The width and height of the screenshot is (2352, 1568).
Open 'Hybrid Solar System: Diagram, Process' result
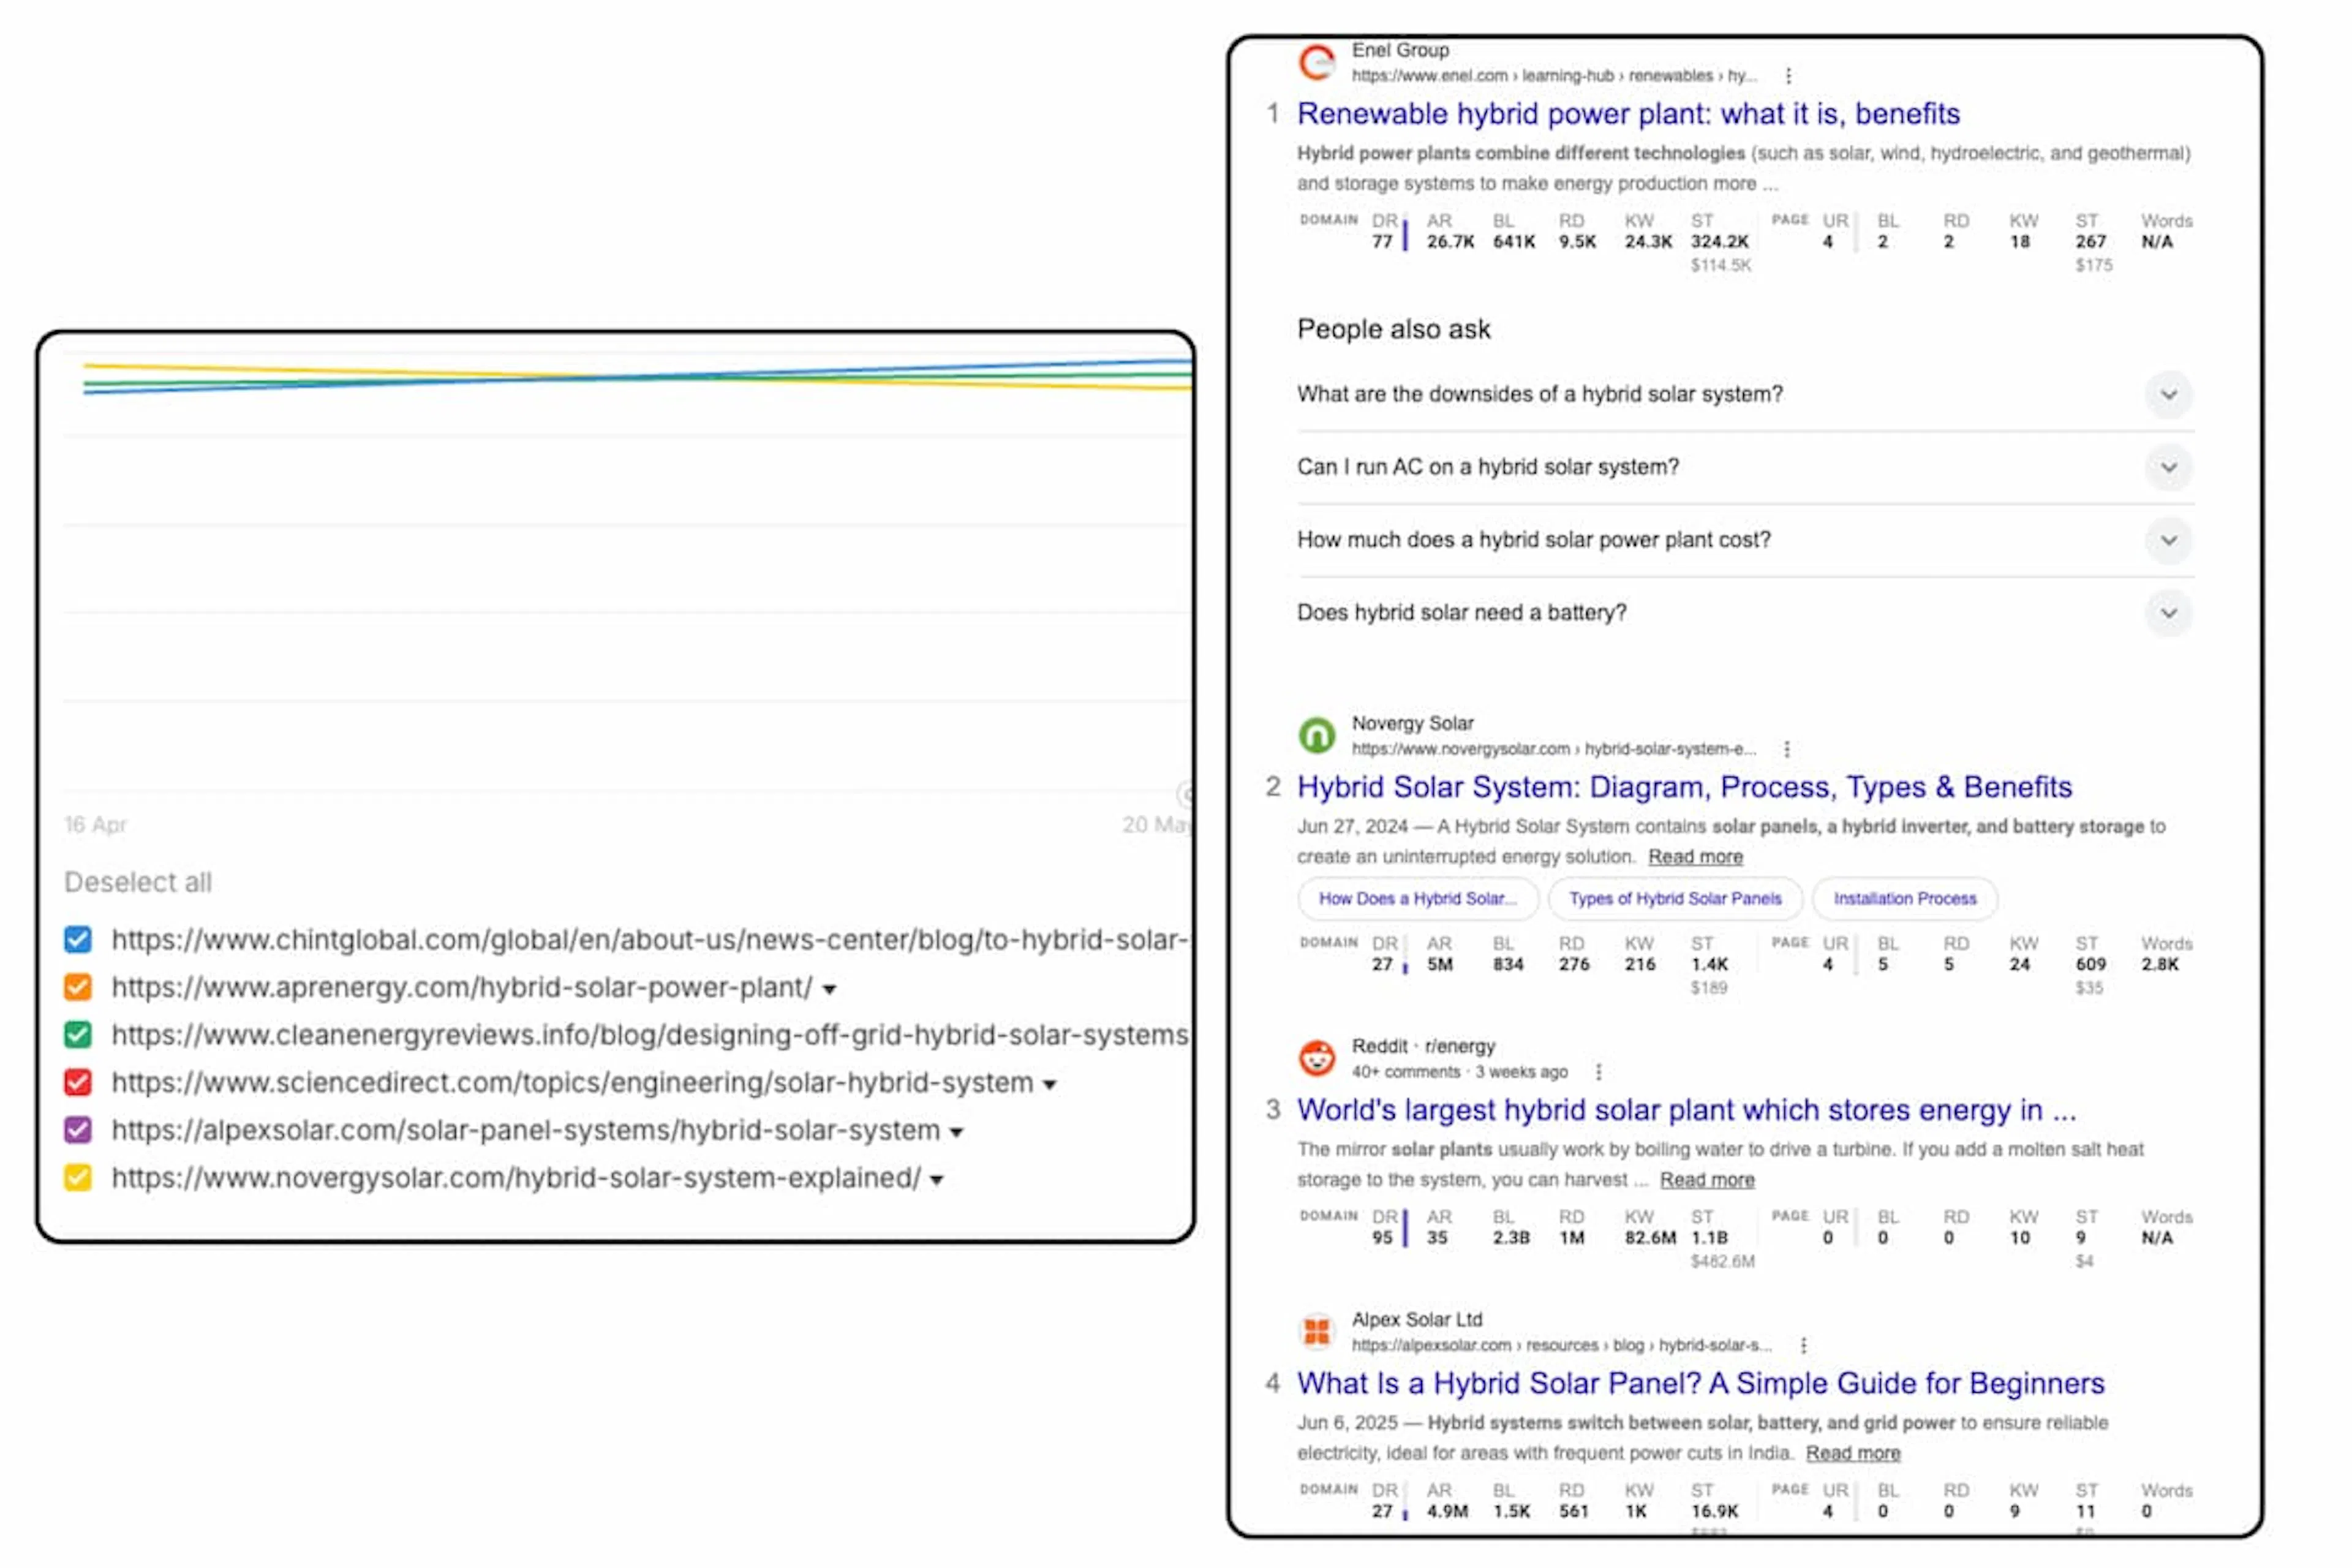(x=1684, y=788)
